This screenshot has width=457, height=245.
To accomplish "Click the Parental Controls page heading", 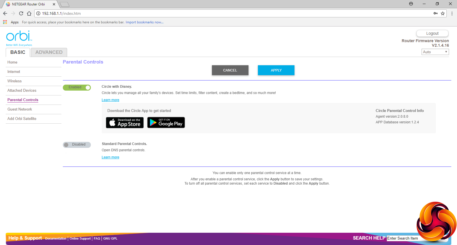I will pos(83,62).
